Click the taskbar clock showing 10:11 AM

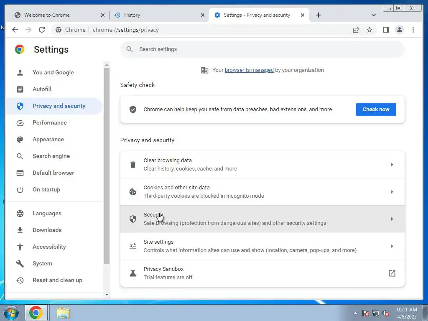point(407,313)
